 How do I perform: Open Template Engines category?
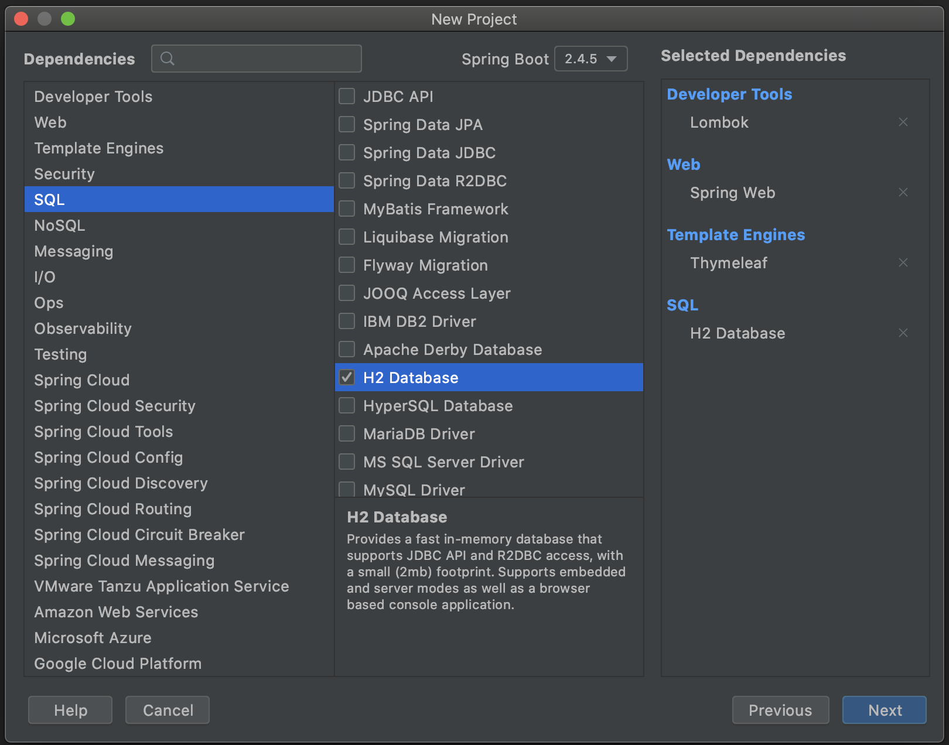[179, 148]
